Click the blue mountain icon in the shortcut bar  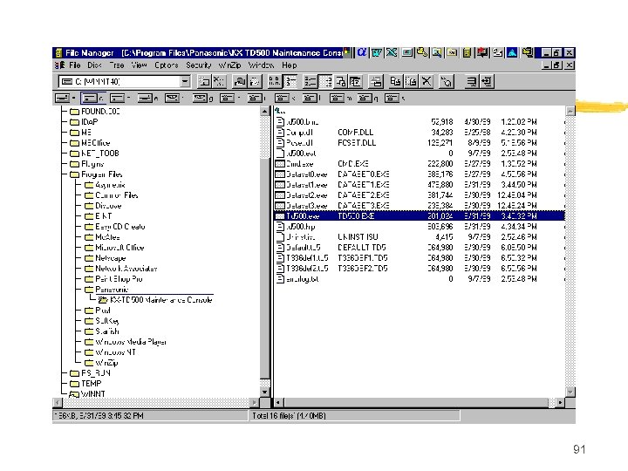(512, 52)
